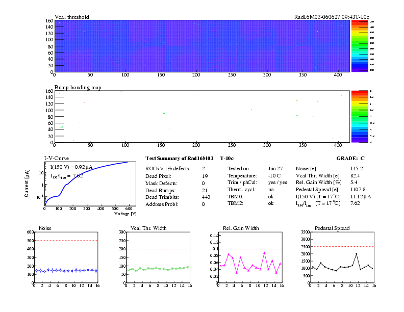Click the "Pedestal Spread" chart title
The height and width of the screenshot is (312, 404).
click(x=332, y=228)
